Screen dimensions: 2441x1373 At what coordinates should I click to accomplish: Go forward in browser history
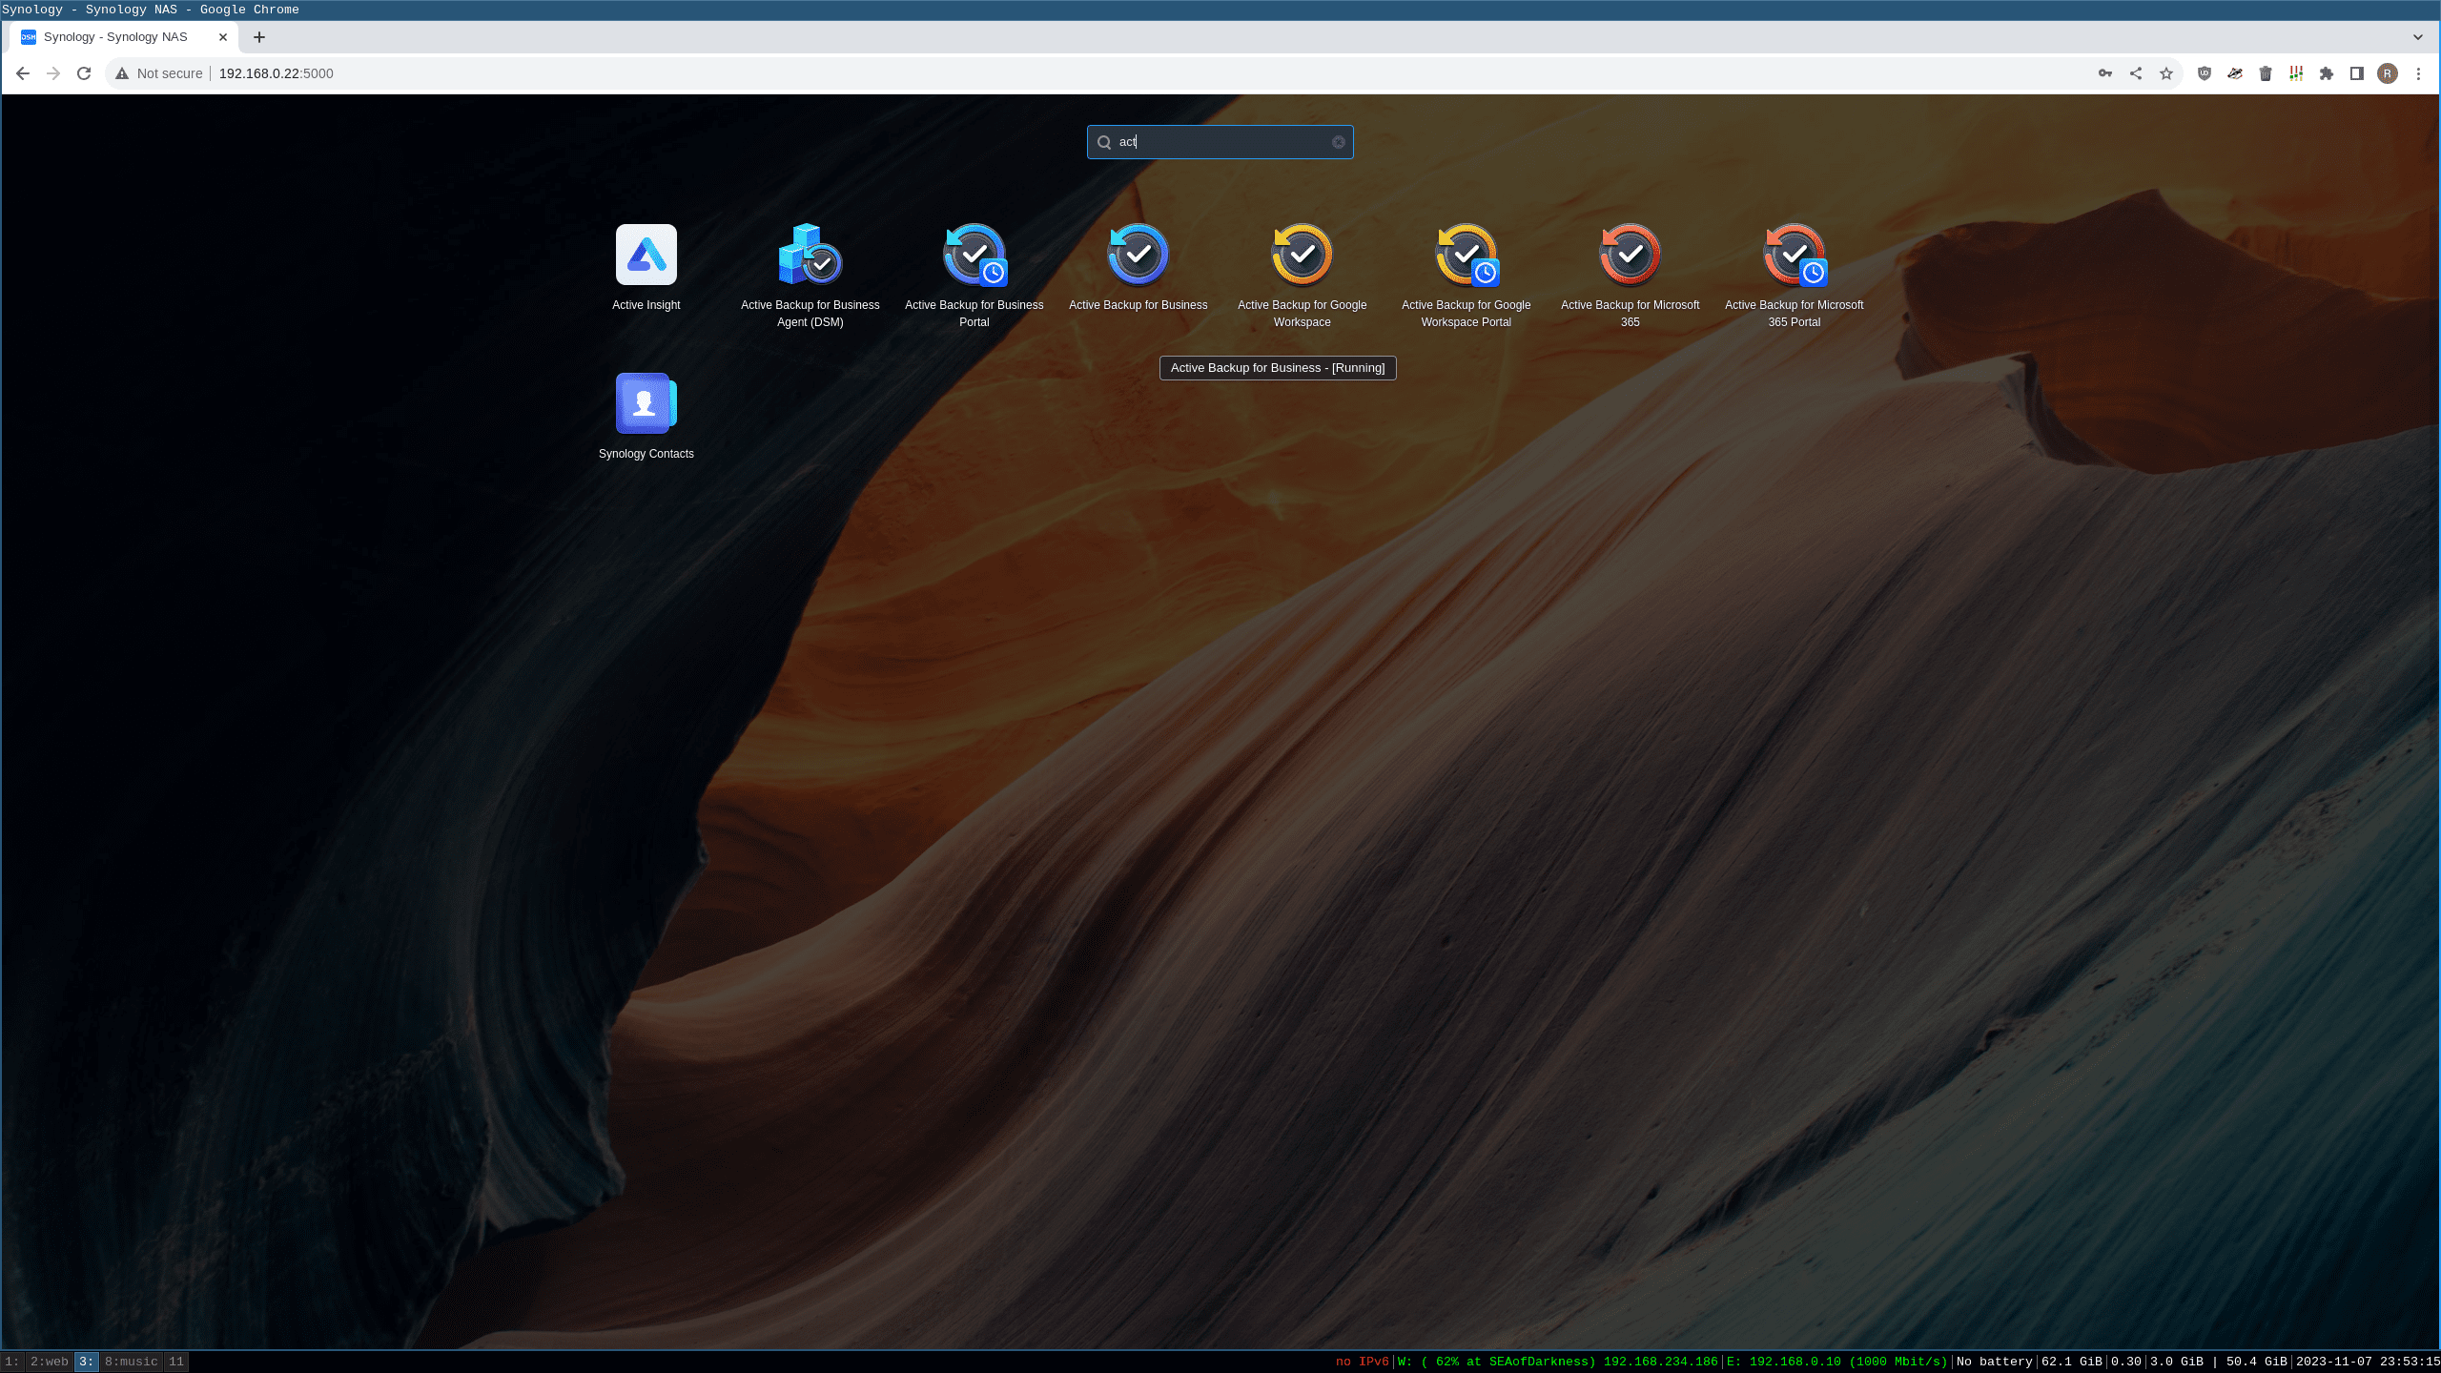(53, 73)
